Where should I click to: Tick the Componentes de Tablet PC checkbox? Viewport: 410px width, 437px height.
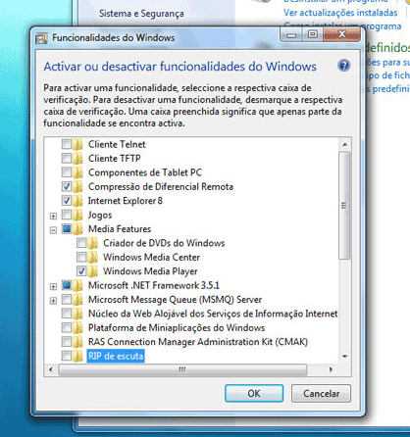[x=67, y=172]
